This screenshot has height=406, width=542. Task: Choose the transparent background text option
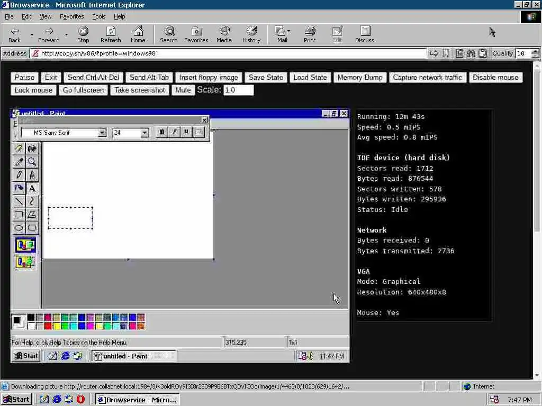25,262
